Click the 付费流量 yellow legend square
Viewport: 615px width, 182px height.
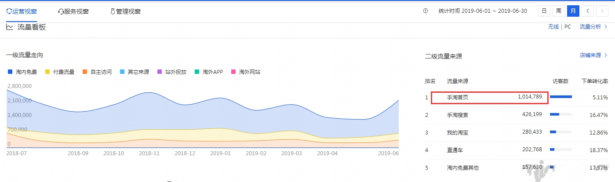pos(47,72)
